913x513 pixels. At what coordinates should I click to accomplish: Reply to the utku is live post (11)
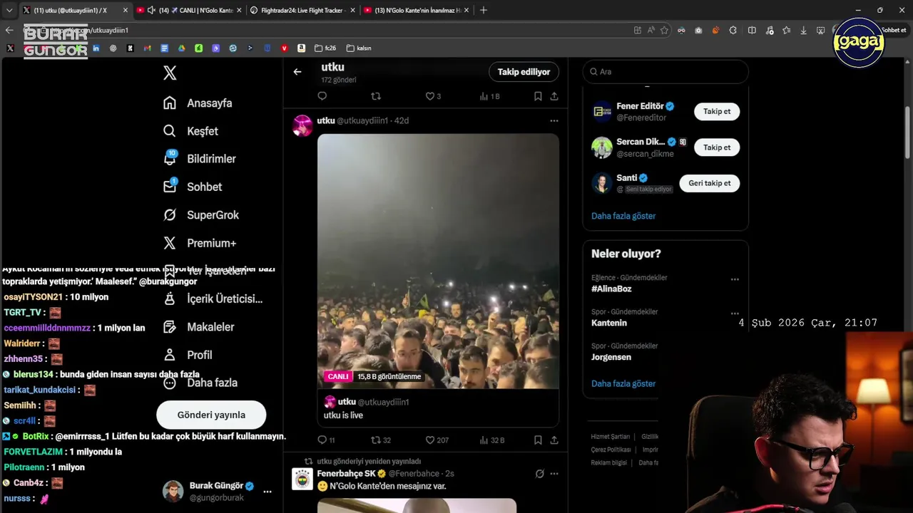click(x=322, y=440)
